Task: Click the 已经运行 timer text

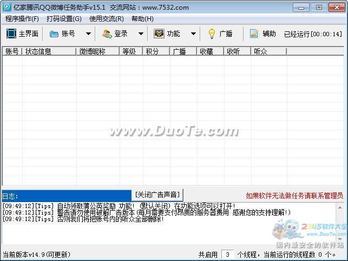Action: click(x=313, y=34)
